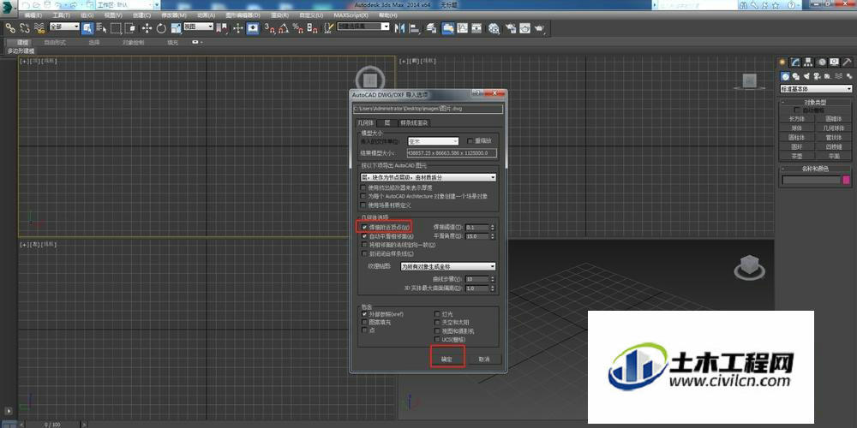Viewport: 857px width, 428px height.
Task: Create a 长方体 box primitive
Action: [796, 118]
